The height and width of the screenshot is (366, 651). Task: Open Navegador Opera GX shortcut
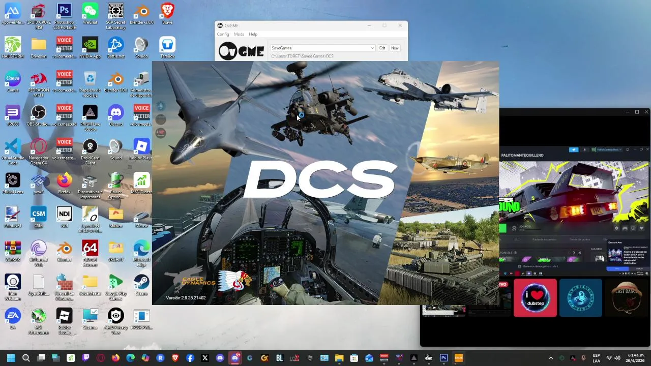click(x=39, y=151)
